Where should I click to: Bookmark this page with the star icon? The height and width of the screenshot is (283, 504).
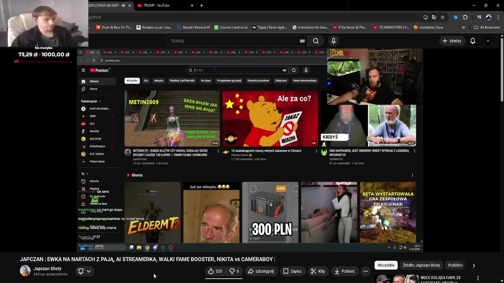[x=443, y=17]
